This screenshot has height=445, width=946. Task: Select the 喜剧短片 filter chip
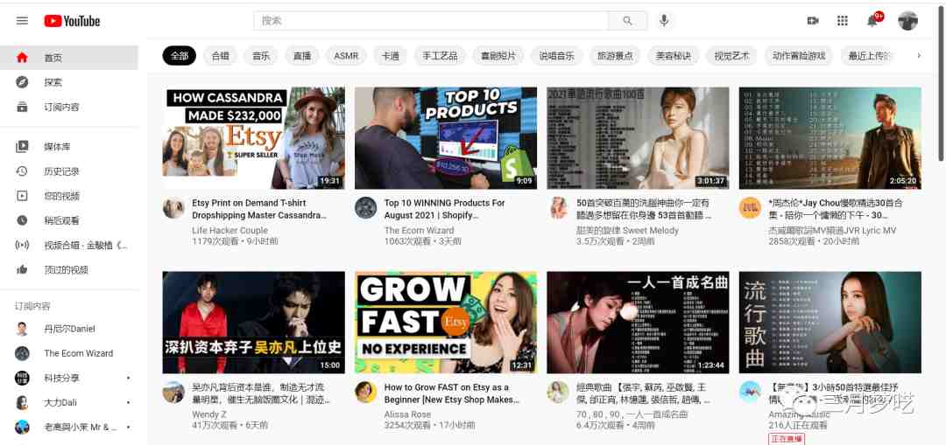[498, 56]
